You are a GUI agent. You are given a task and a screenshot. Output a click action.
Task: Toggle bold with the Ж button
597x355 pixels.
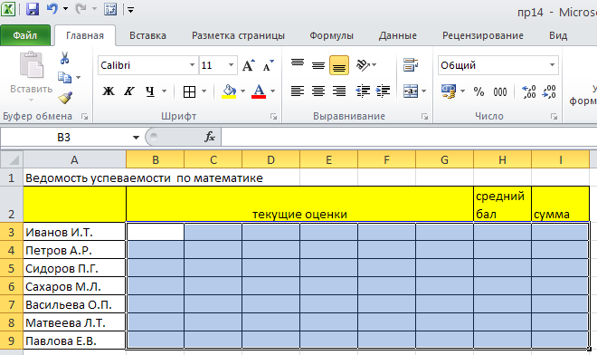click(x=109, y=91)
